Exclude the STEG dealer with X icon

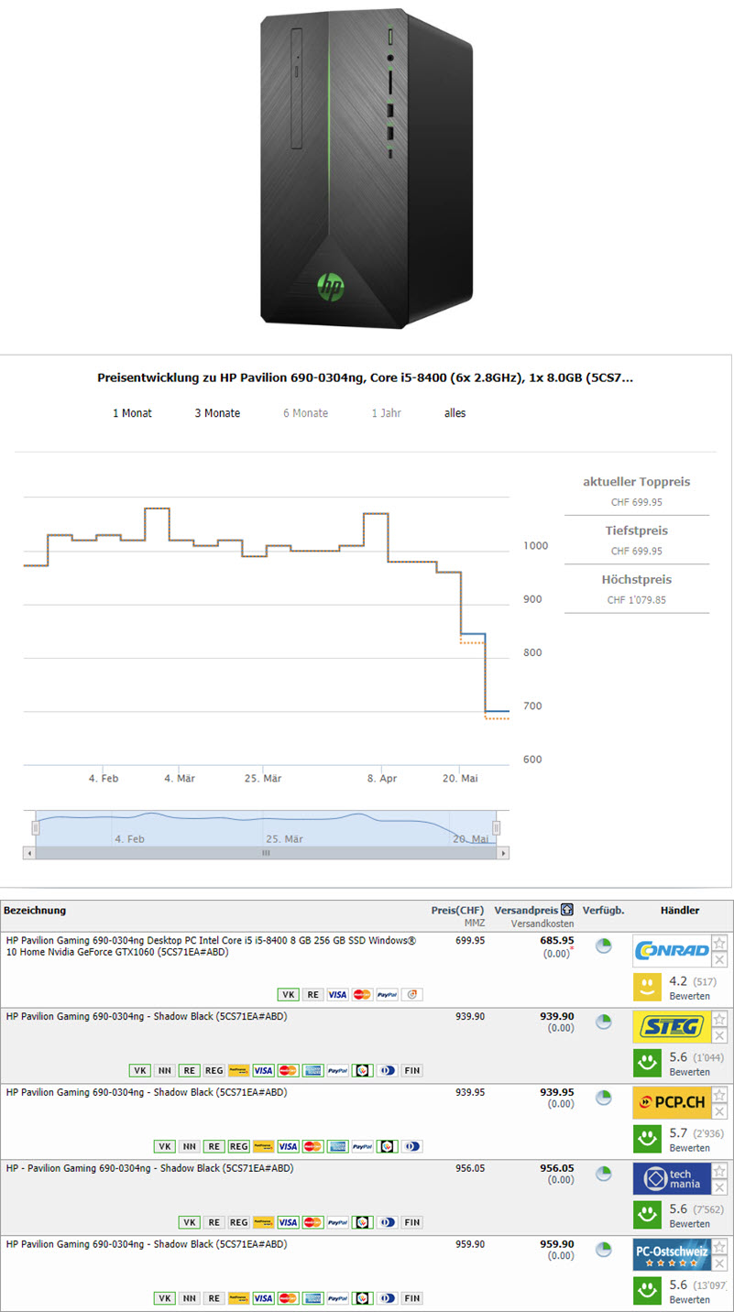720,1035
